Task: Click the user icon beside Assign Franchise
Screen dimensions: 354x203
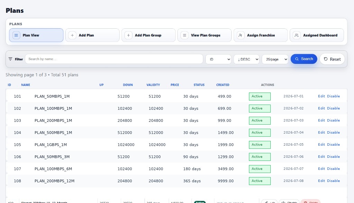Action: point(241,35)
